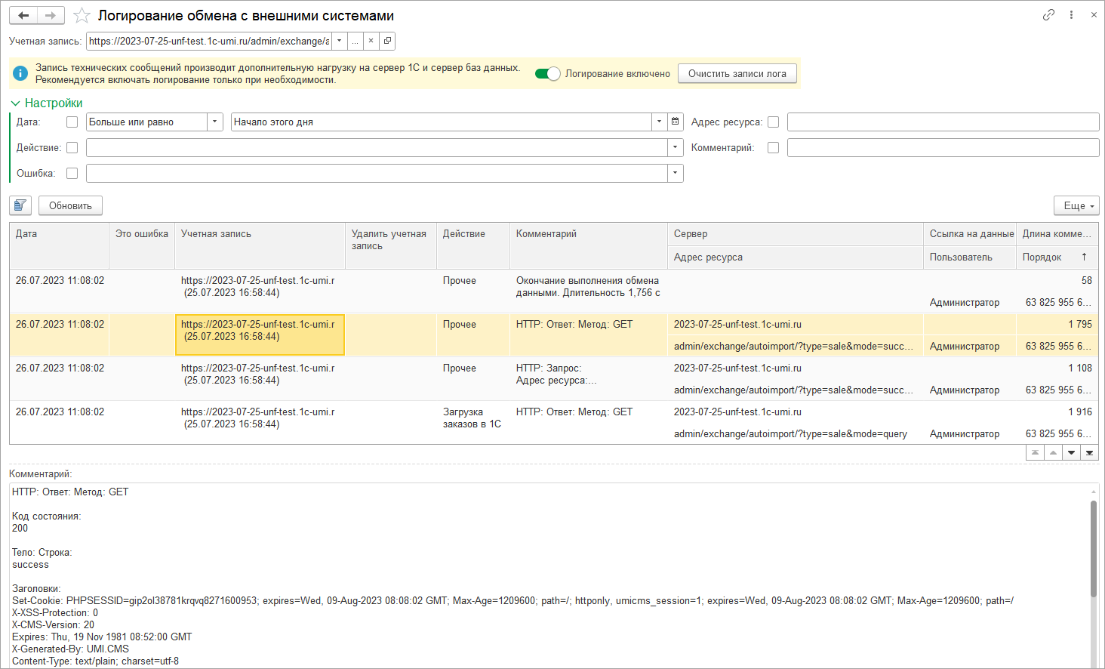The image size is (1105, 669).
Task: Open the three-dot form options menu
Action: click(1071, 15)
